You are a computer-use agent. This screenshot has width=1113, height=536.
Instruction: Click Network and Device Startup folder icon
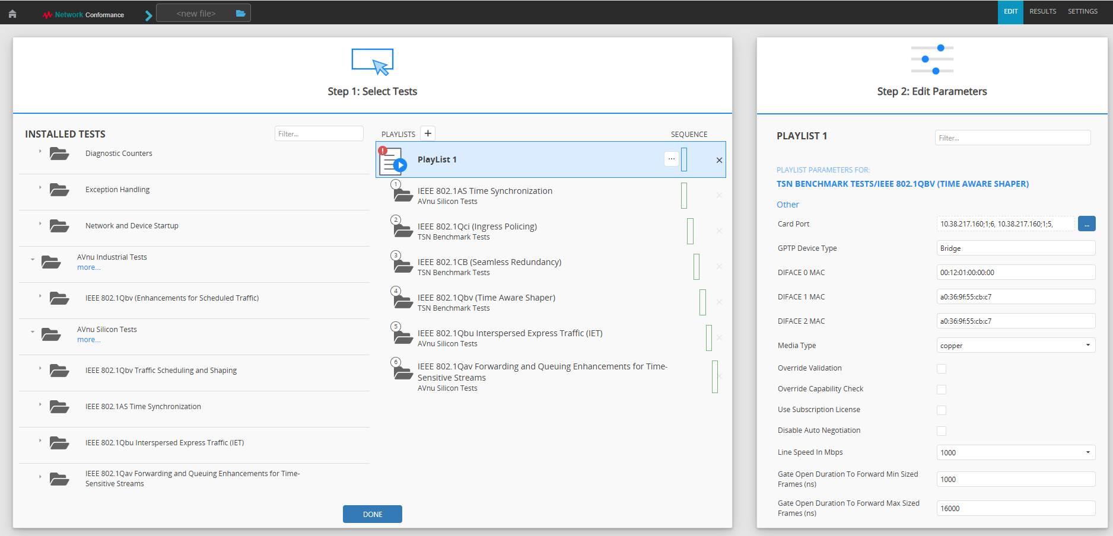click(x=59, y=226)
